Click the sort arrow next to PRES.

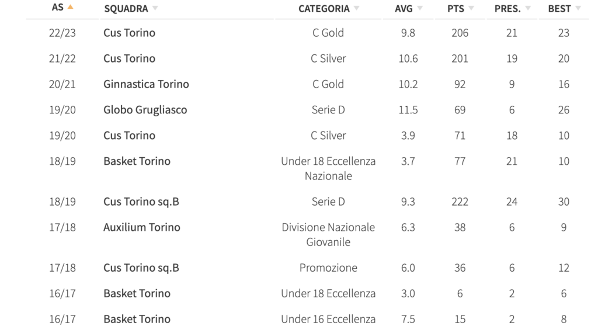pos(528,8)
